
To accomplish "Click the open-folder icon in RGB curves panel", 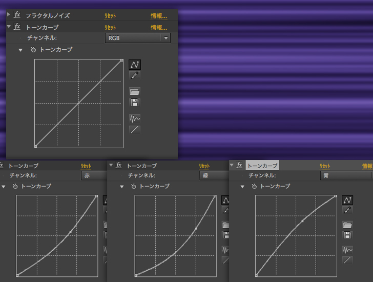I will pyautogui.click(x=135, y=91).
